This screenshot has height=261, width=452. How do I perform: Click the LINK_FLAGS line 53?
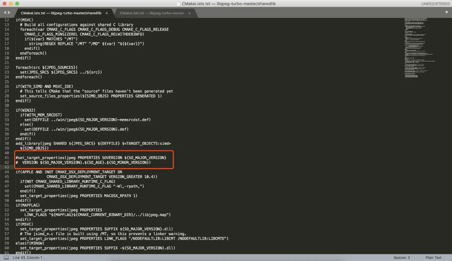point(98,215)
